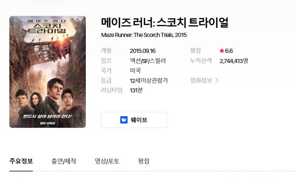
Task: Select the 주요정보 tab
Action: 21,161
